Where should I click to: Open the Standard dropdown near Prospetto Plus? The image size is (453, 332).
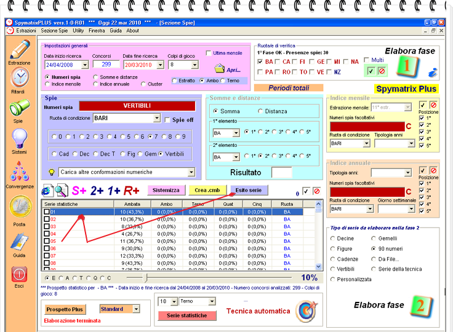pos(136,309)
